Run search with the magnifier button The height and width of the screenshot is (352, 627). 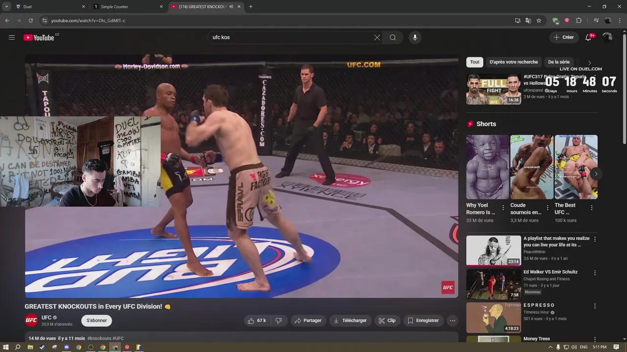pyautogui.click(x=393, y=37)
